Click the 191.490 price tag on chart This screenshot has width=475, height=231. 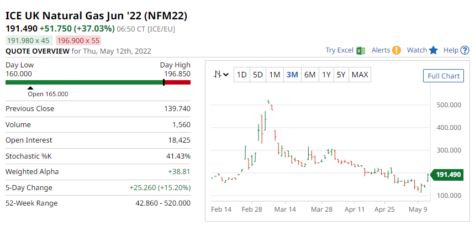447,175
